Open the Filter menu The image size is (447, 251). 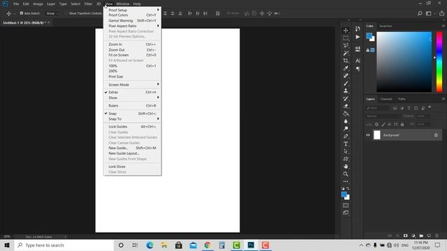88,4
